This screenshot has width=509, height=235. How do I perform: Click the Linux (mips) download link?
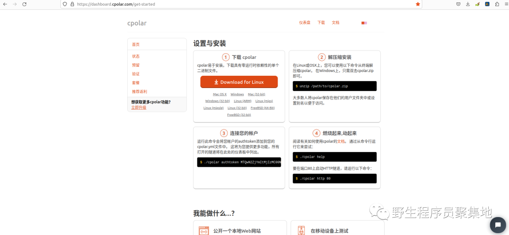point(264,101)
